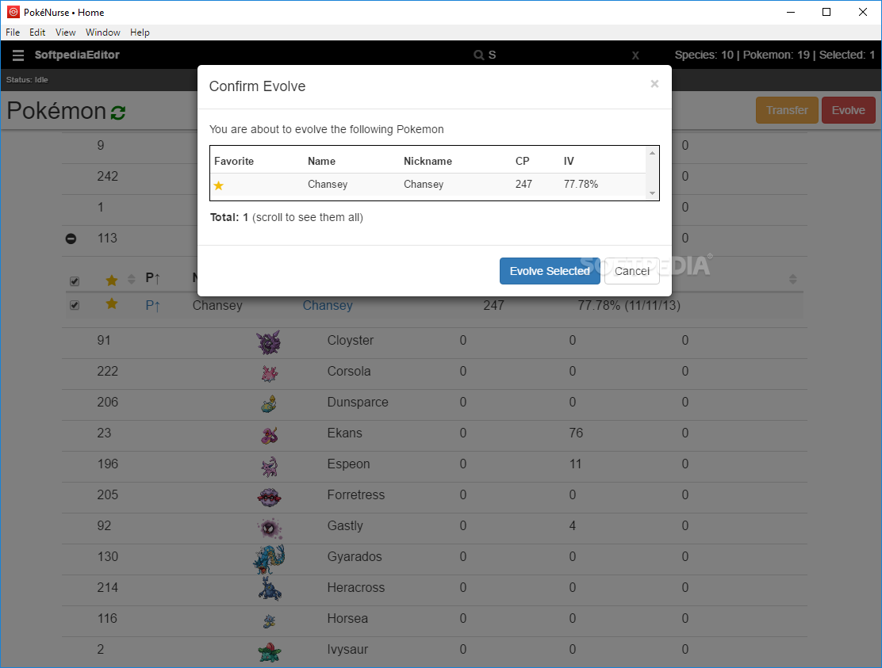Open the File menu
This screenshot has height=668, width=882.
pos(13,32)
